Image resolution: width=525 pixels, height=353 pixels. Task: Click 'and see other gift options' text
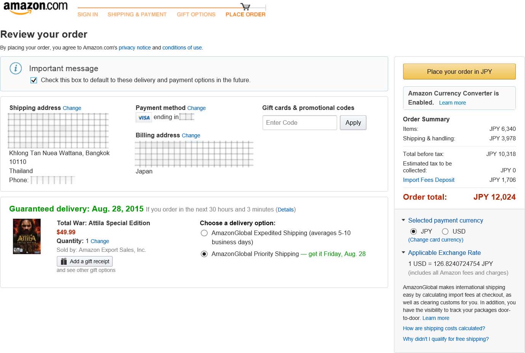86,270
